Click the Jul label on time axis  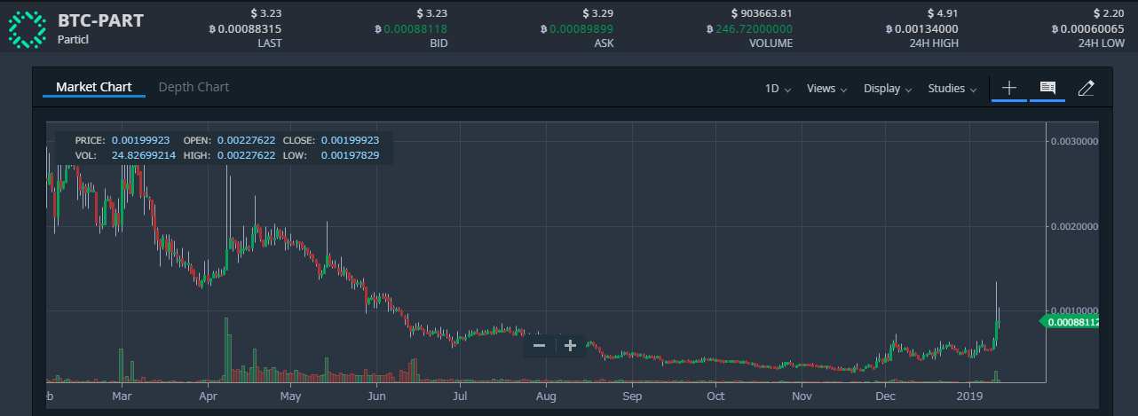460,395
